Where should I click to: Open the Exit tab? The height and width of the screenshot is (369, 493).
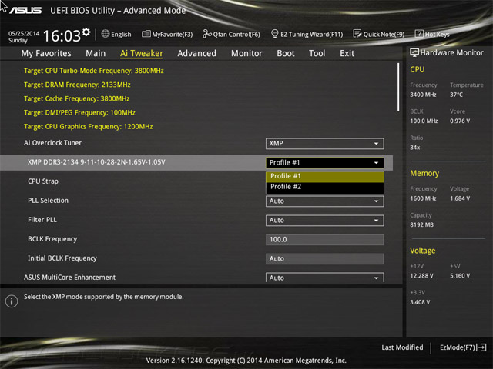[x=347, y=53]
